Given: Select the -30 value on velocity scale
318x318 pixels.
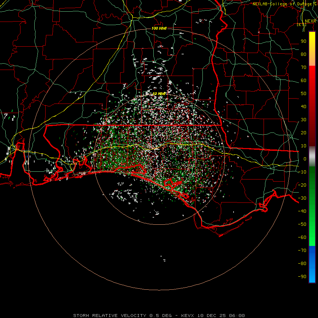Looking at the screenshot, I should pyautogui.click(x=302, y=198).
